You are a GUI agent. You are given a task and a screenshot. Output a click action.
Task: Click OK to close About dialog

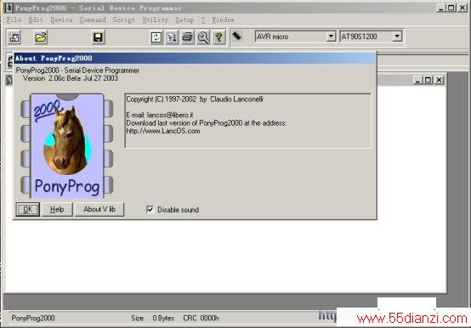[x=28, y=209]
